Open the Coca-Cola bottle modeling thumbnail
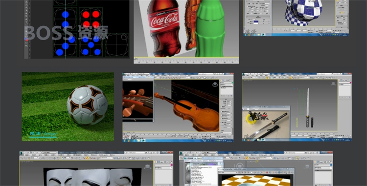 pyautogui.click(x=186, y=32)
